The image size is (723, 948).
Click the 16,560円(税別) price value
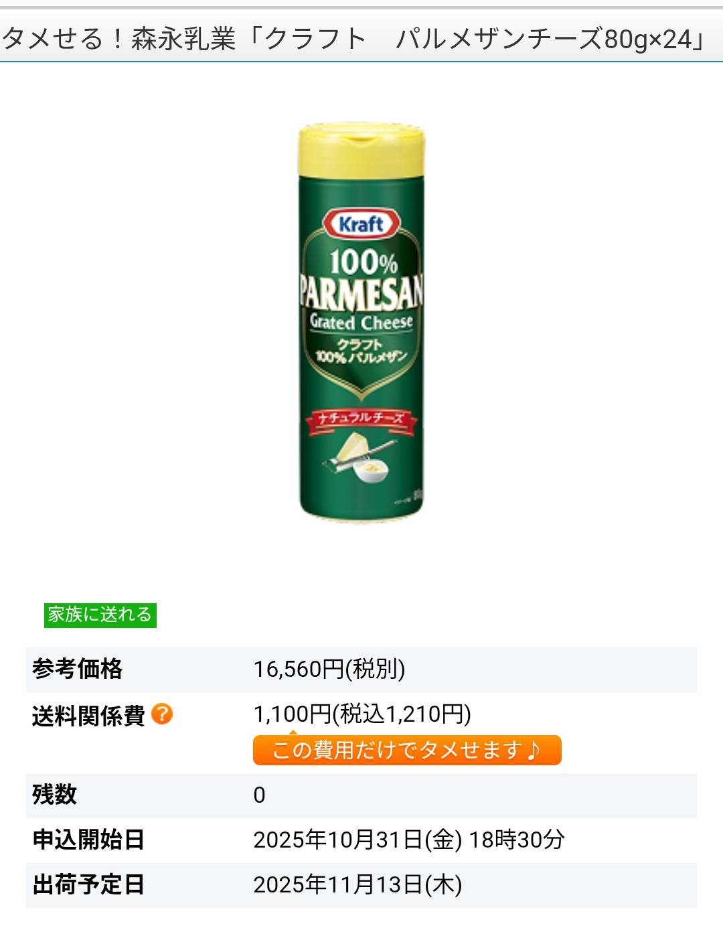click(329, 669)
